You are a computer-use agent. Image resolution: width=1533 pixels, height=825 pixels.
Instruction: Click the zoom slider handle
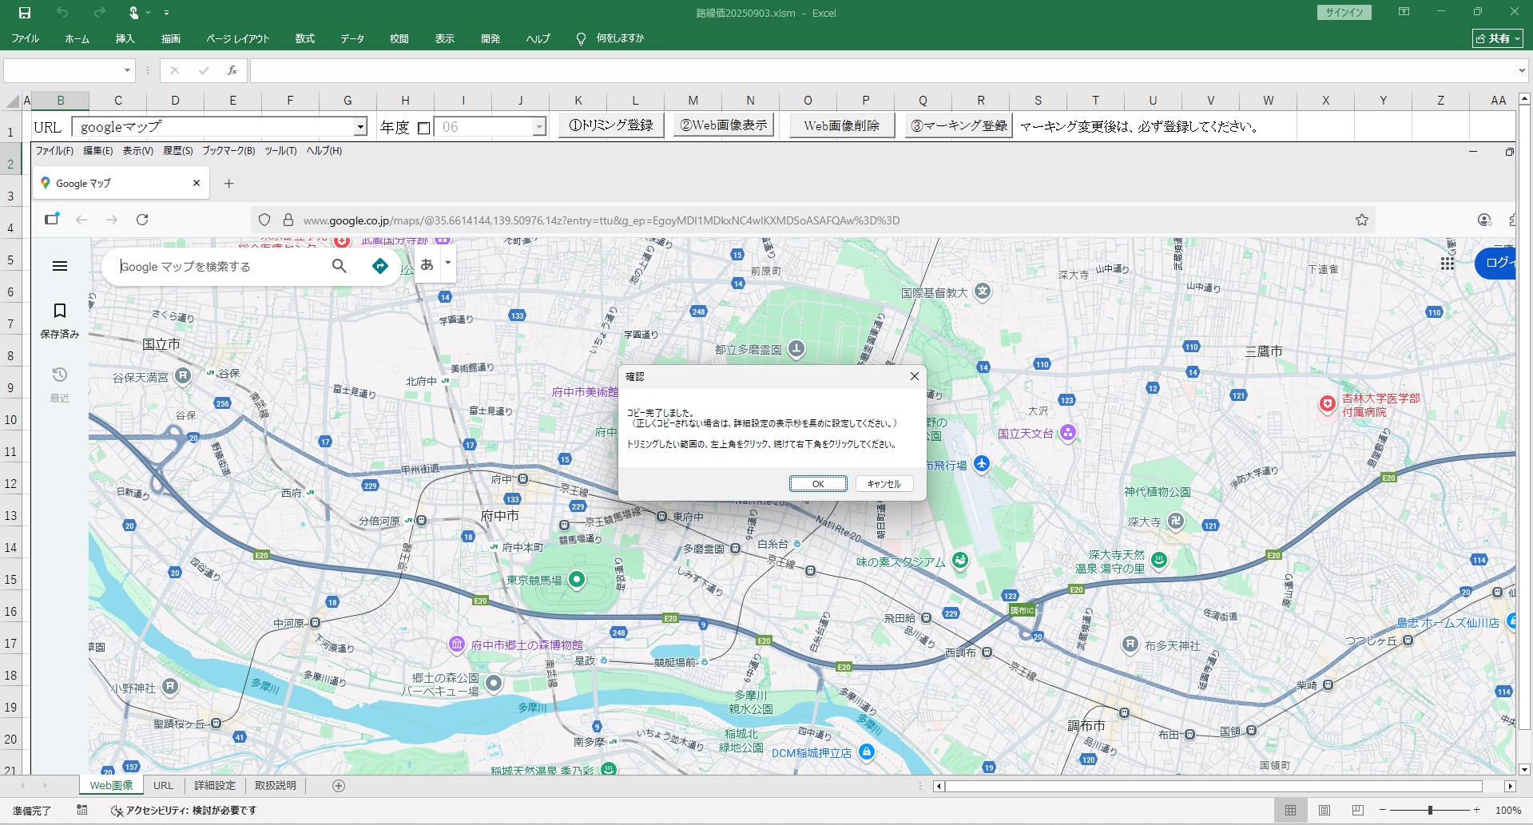(1430, 810)
